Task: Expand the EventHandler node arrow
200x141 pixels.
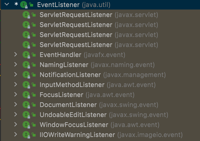Action: [x=16, y=54]
